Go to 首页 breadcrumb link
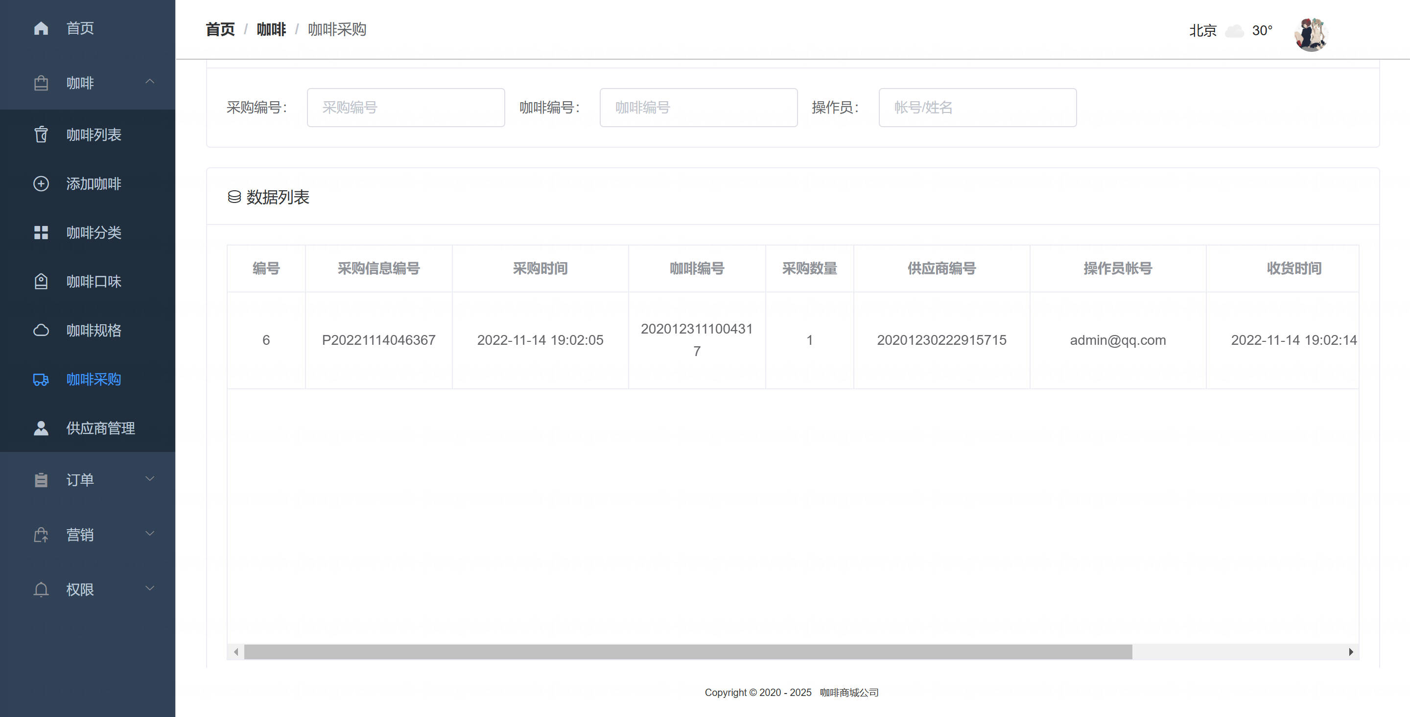The width and height of the screenshot is (1410, 717). 220,29
